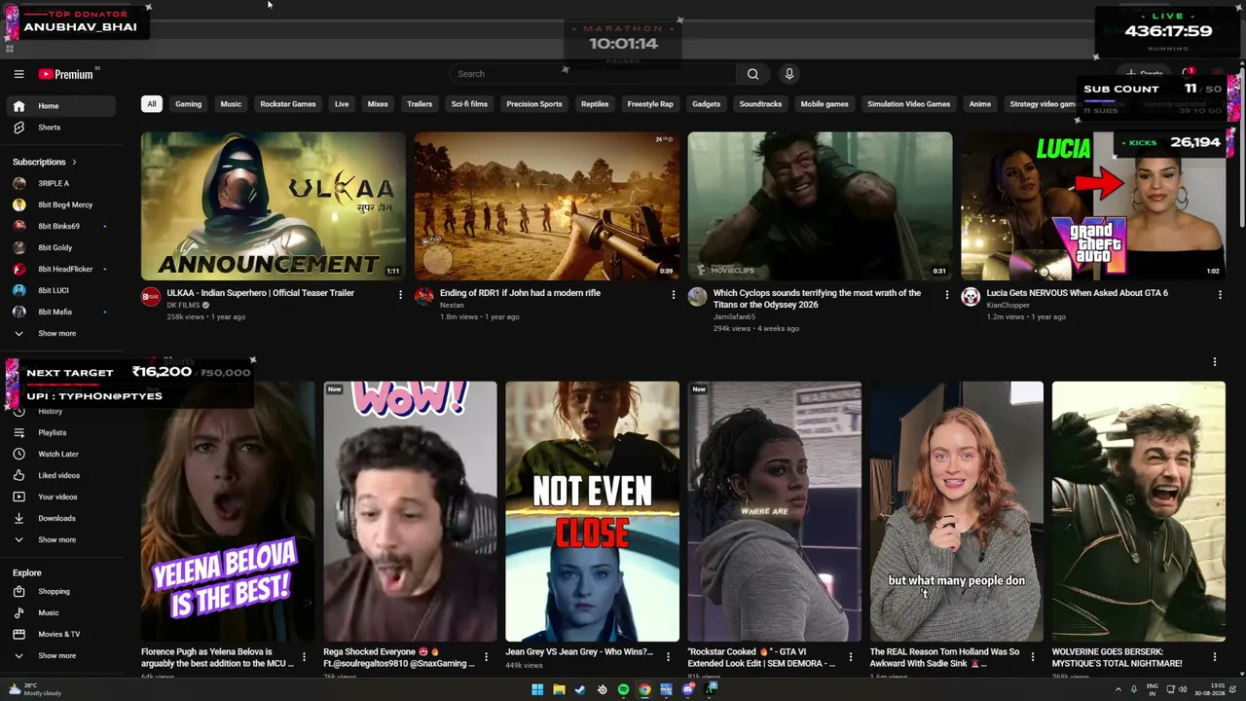Open options for Rockstar Cooked GTA VI short
Image resolution: width=1246 pixels, height=701 pixels.
[851, 657]
